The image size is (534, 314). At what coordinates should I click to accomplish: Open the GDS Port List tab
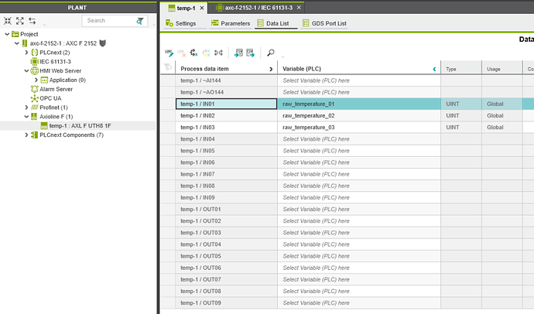pyautogui.click(x=323, y=24)
